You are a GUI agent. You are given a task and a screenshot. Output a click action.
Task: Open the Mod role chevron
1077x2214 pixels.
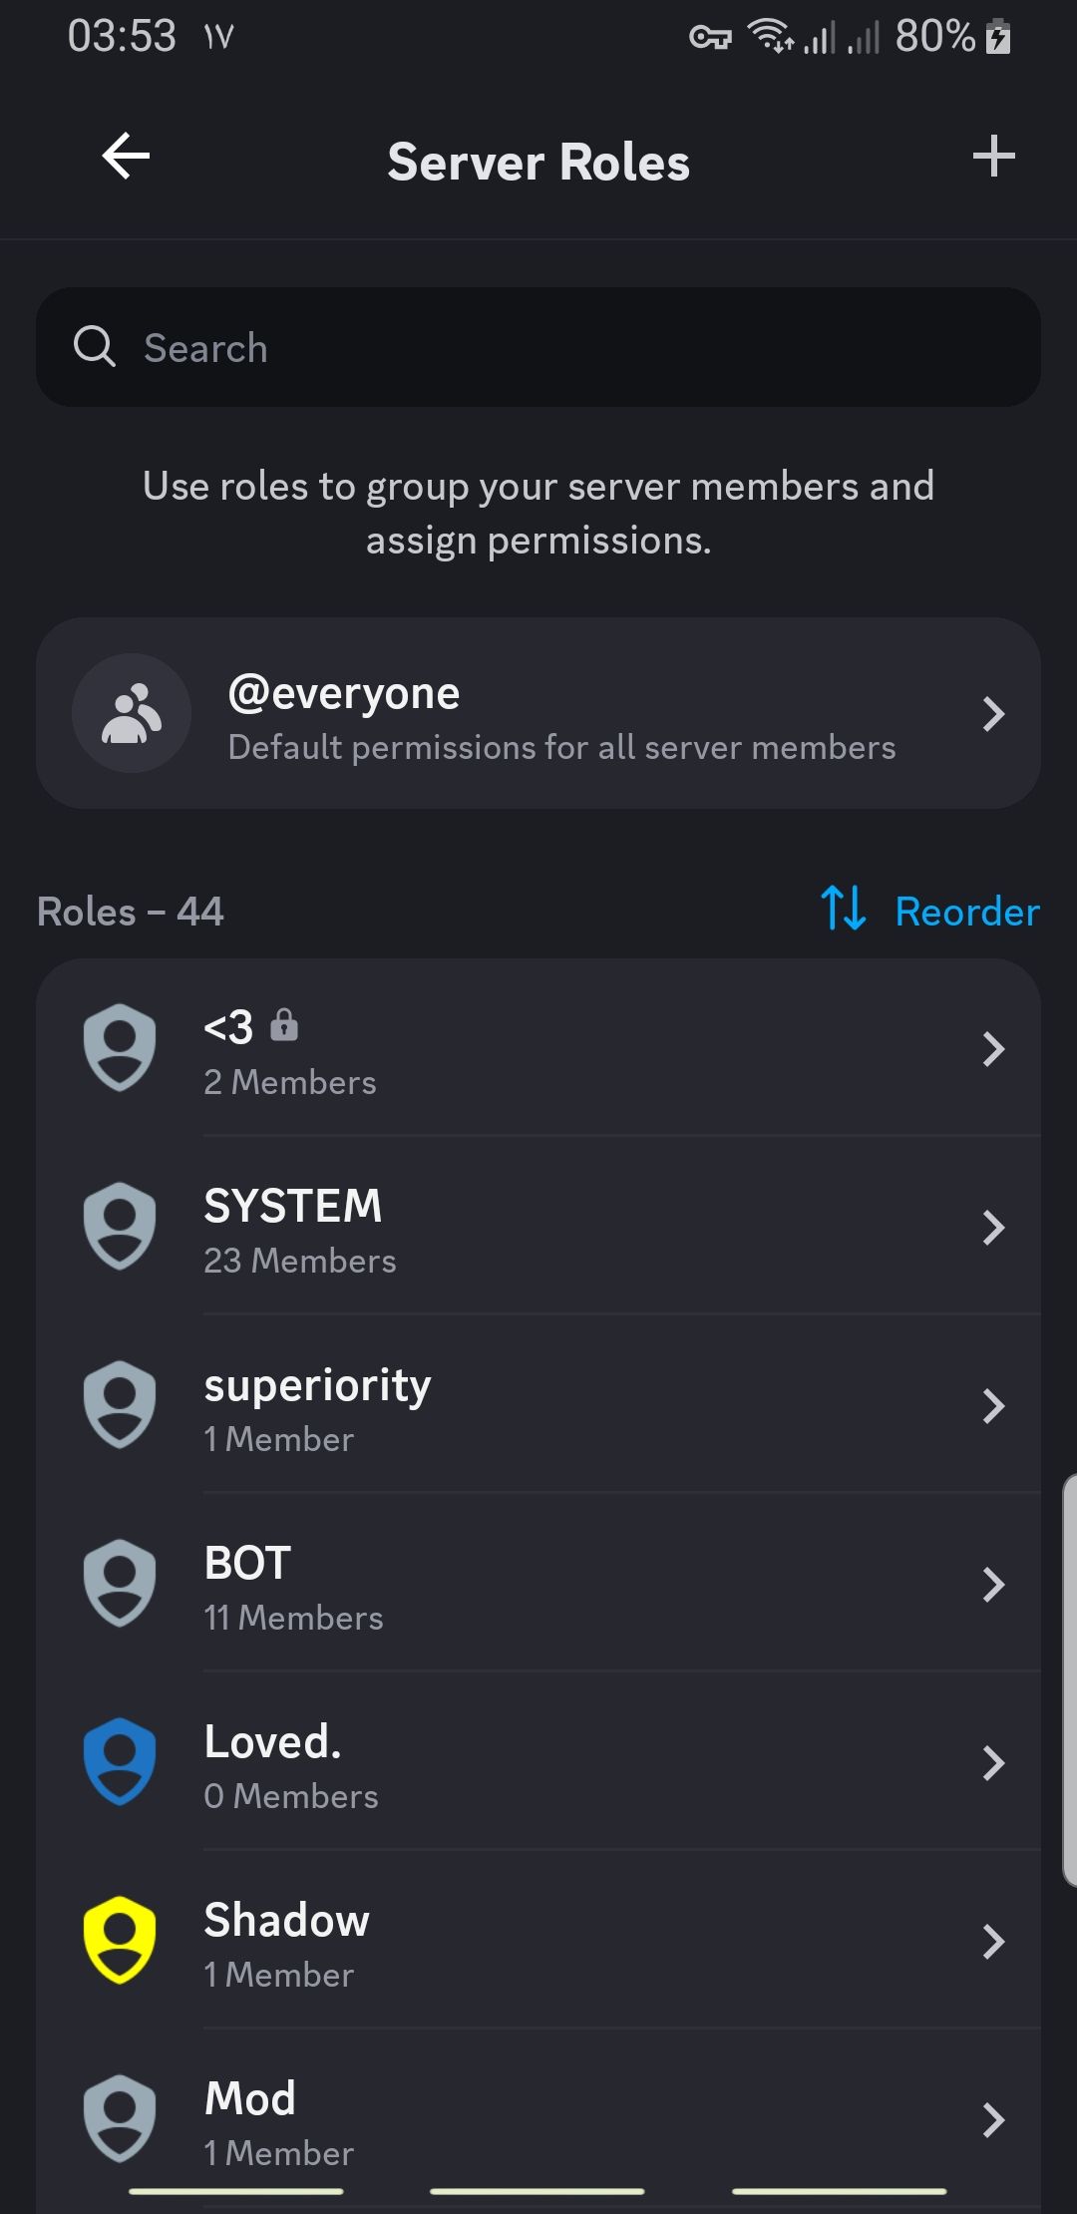(x=993, y=2119)
